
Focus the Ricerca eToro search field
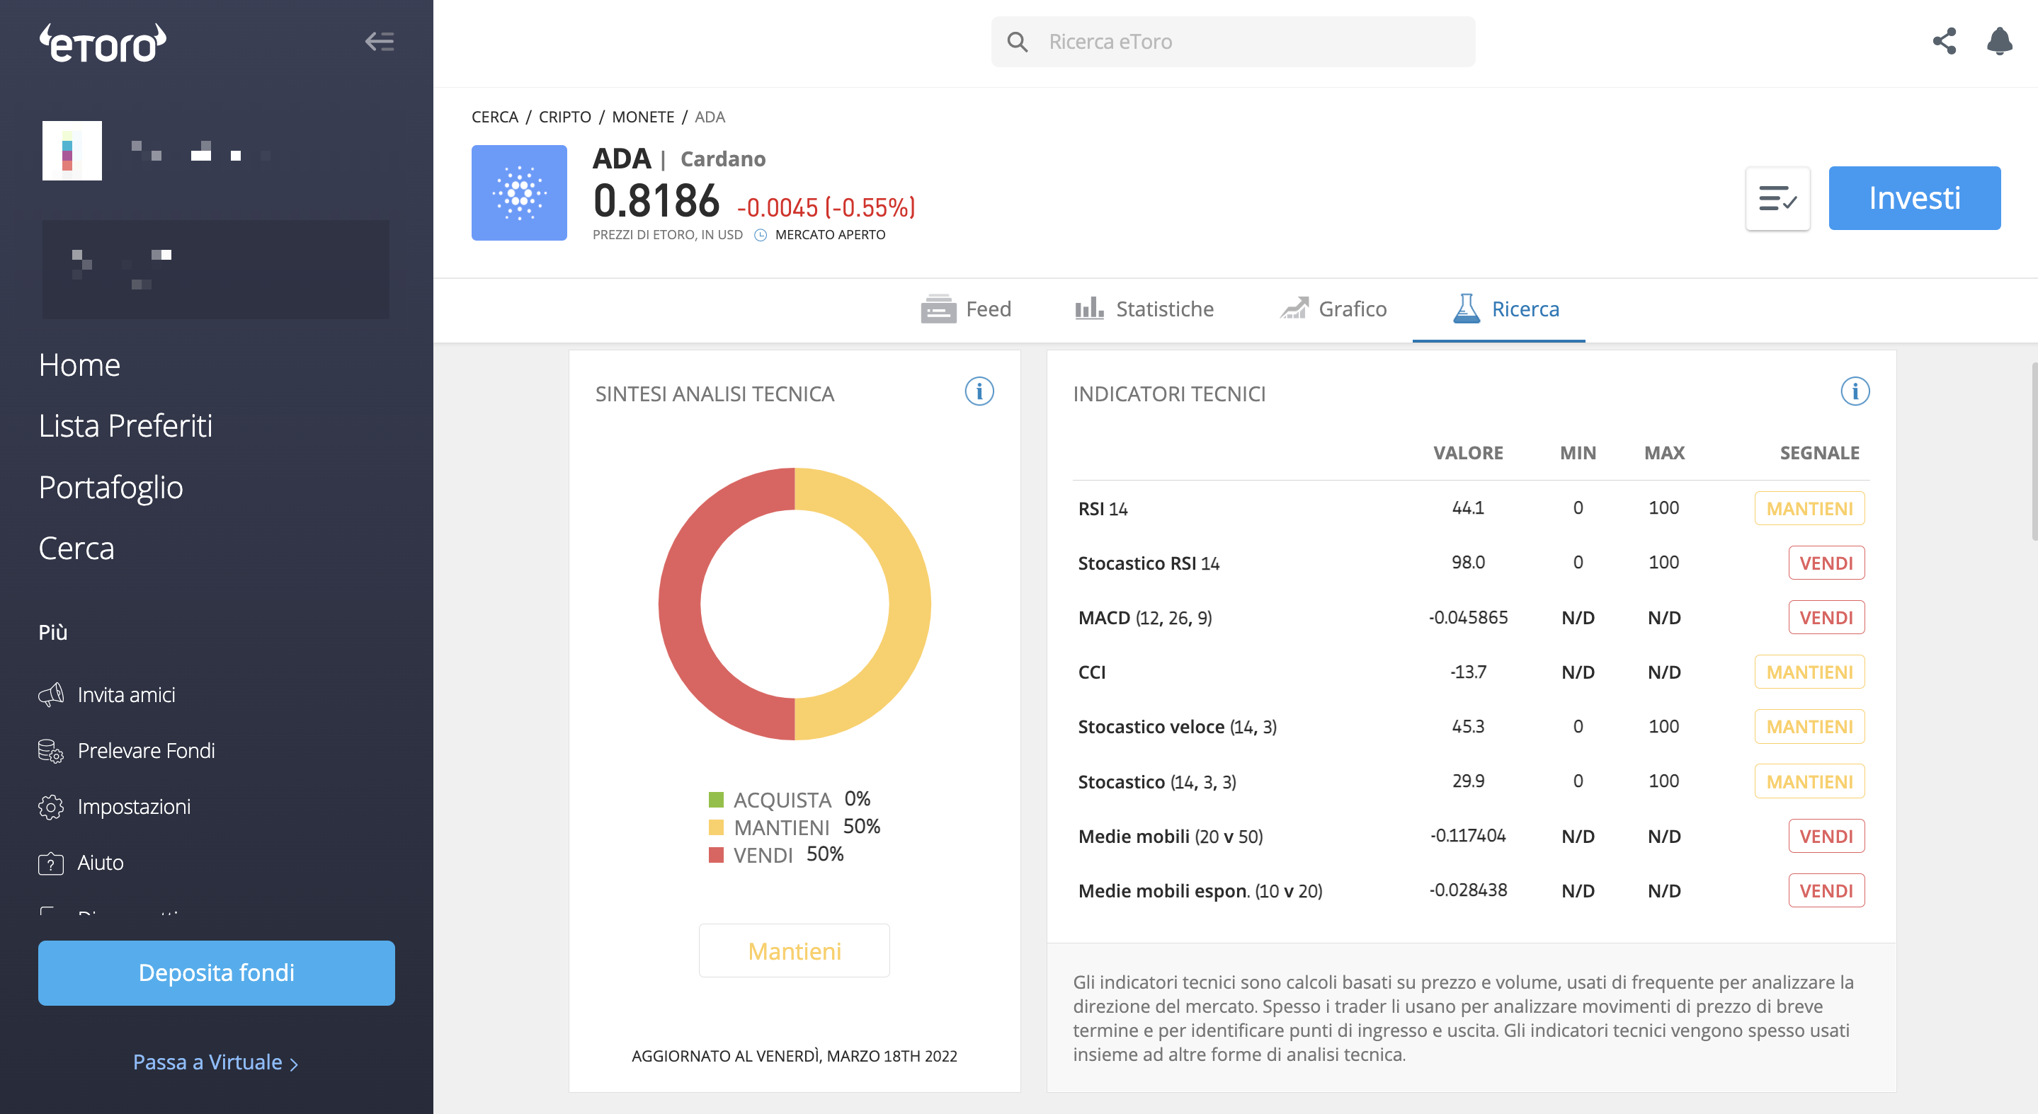(1234, 42)
